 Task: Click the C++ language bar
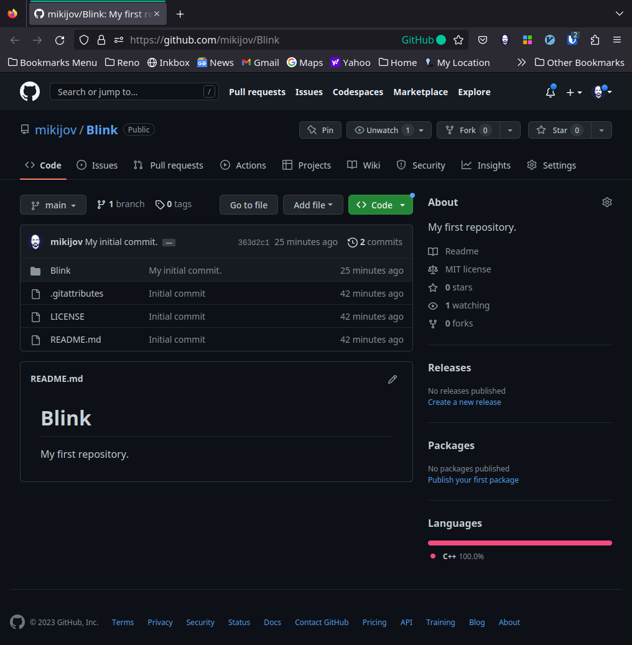pyautogui.click(x=519, y=543)
